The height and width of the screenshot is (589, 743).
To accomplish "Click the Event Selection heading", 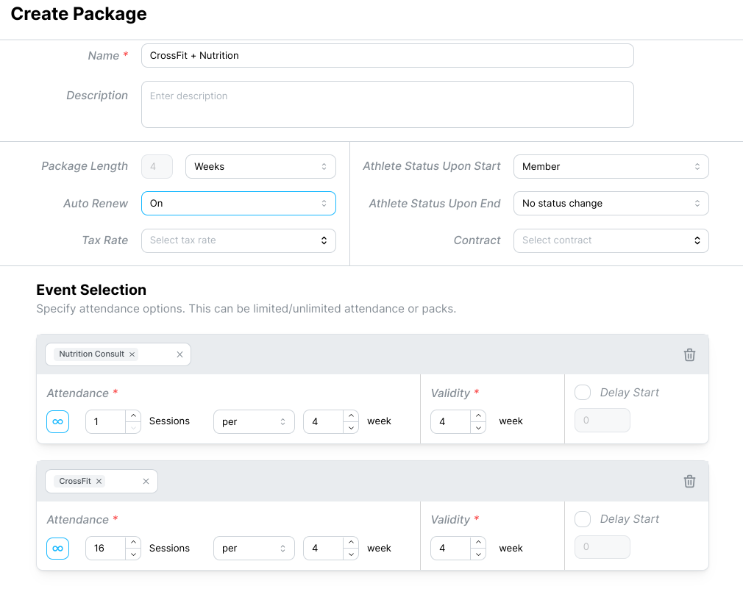I will (91, 290).
